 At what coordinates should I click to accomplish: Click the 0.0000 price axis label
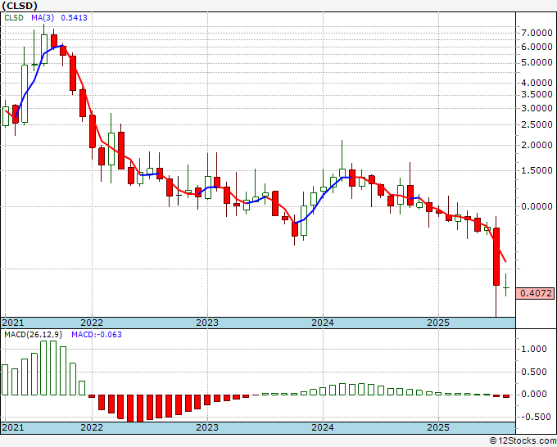point(537,206)
